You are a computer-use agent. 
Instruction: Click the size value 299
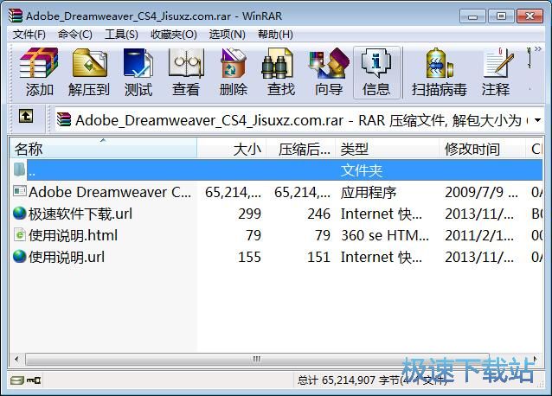click(x=249, y=214)
